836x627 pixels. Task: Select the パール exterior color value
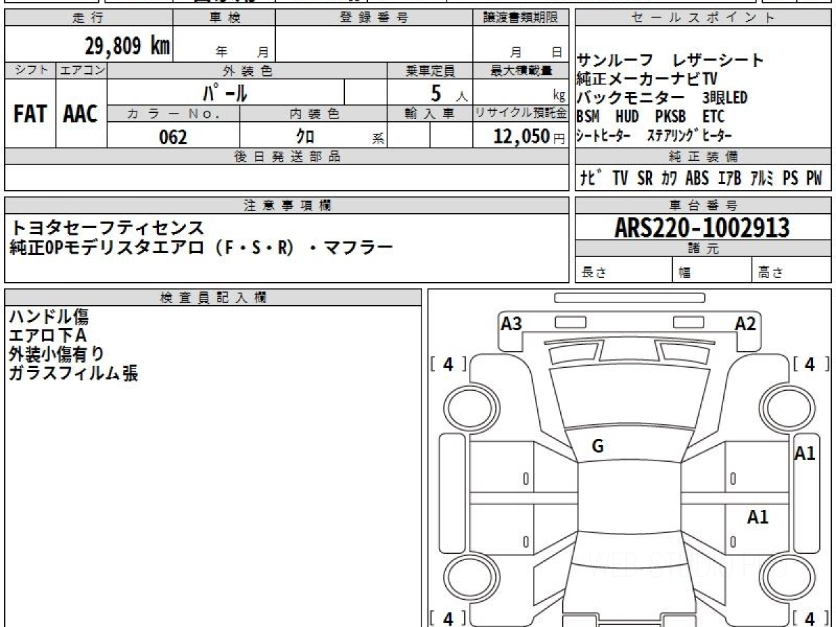[225, 92]
